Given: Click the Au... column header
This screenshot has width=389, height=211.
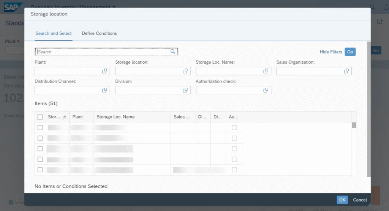Looking at the screenshot, I should click(234, 117).
